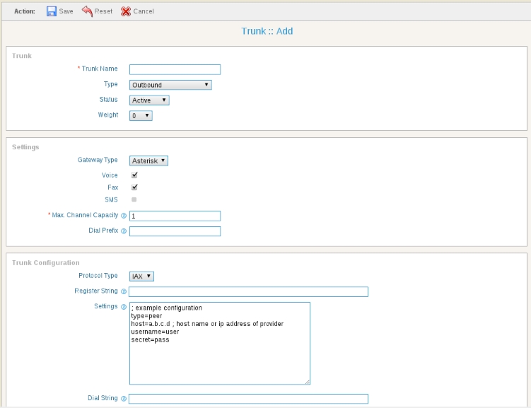Click the 'Trunk Name' field label
The height and width of the screenshot is (408, 531).
click(100, 69)
